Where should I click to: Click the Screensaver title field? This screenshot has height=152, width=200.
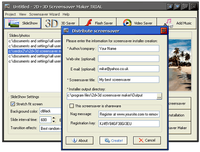coord(128,80)
